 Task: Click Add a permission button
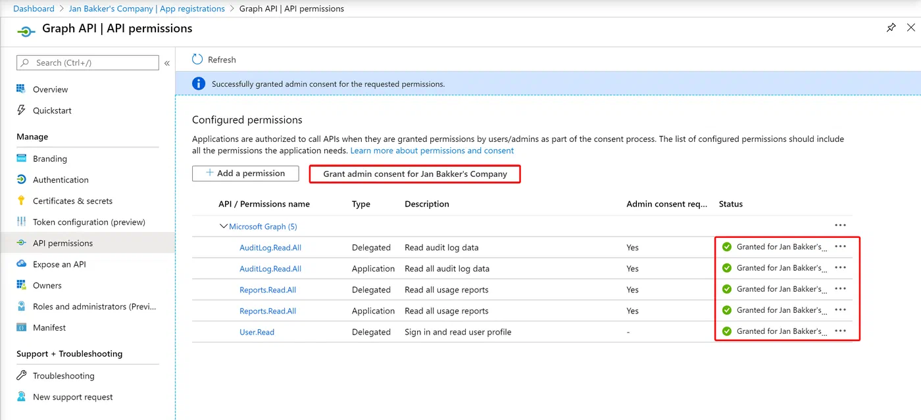pos(245,174)
